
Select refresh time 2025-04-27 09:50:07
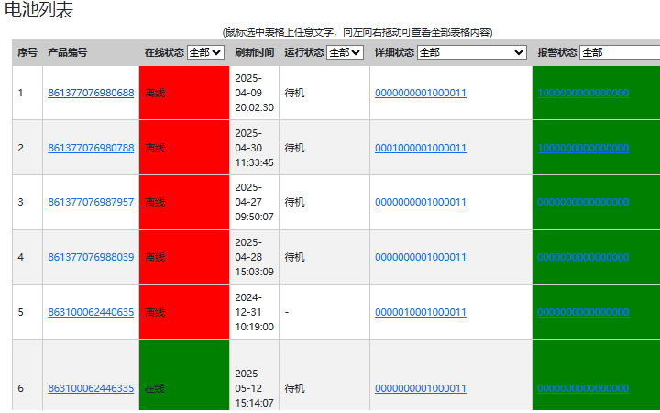point(254,202)
